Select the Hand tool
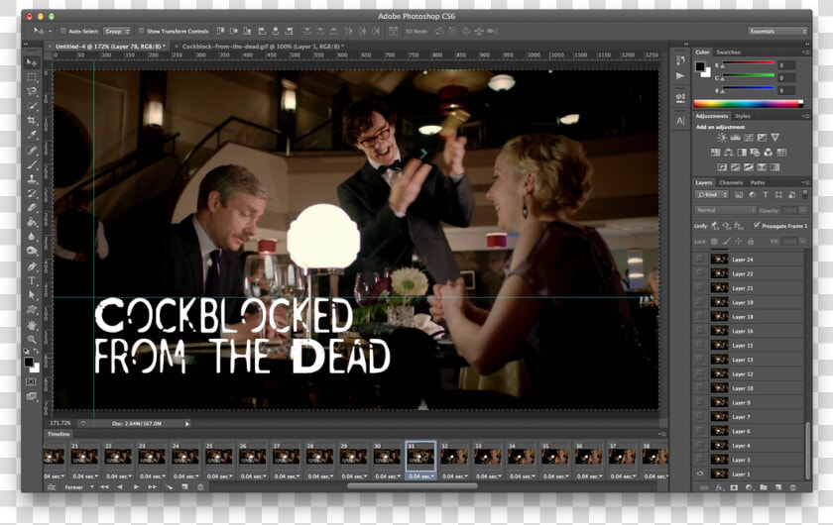The image size is (833, 525). pos(32,324)
